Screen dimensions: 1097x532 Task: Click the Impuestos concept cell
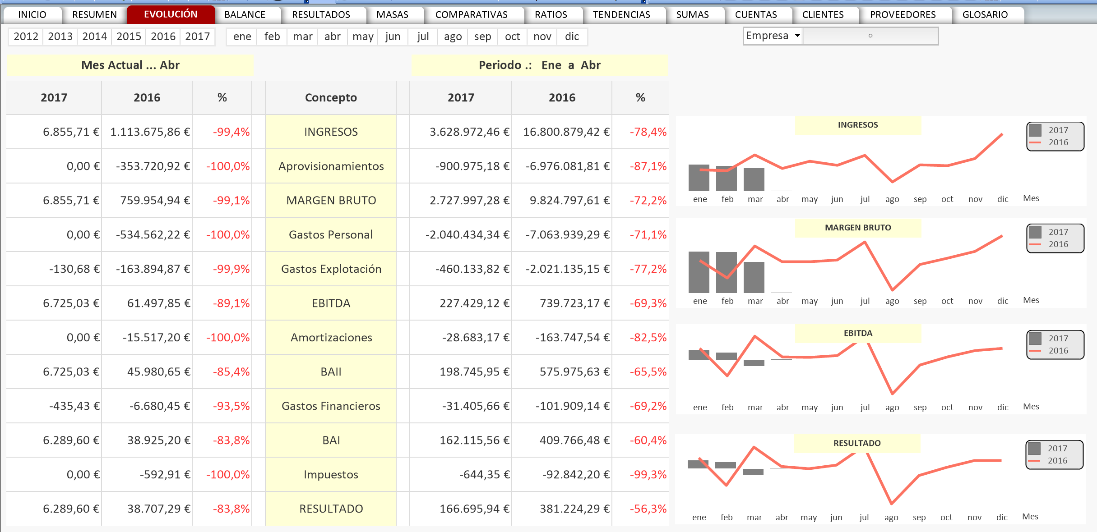(x=331, y=474)
